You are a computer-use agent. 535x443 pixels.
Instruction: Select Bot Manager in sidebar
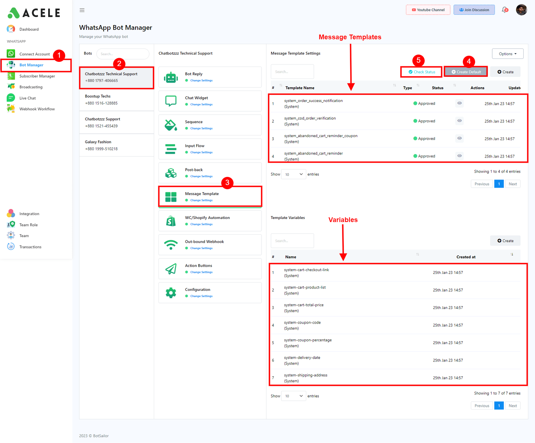pos(31,65)
